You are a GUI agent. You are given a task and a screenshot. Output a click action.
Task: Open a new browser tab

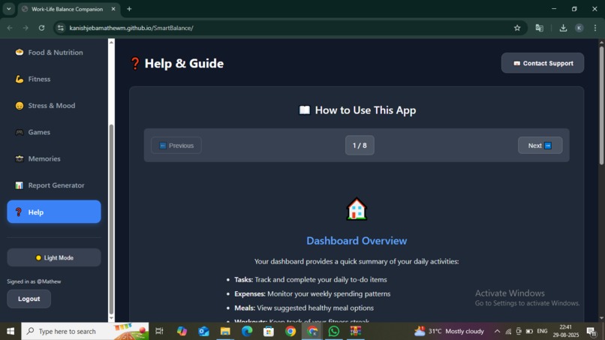[129, 9]
